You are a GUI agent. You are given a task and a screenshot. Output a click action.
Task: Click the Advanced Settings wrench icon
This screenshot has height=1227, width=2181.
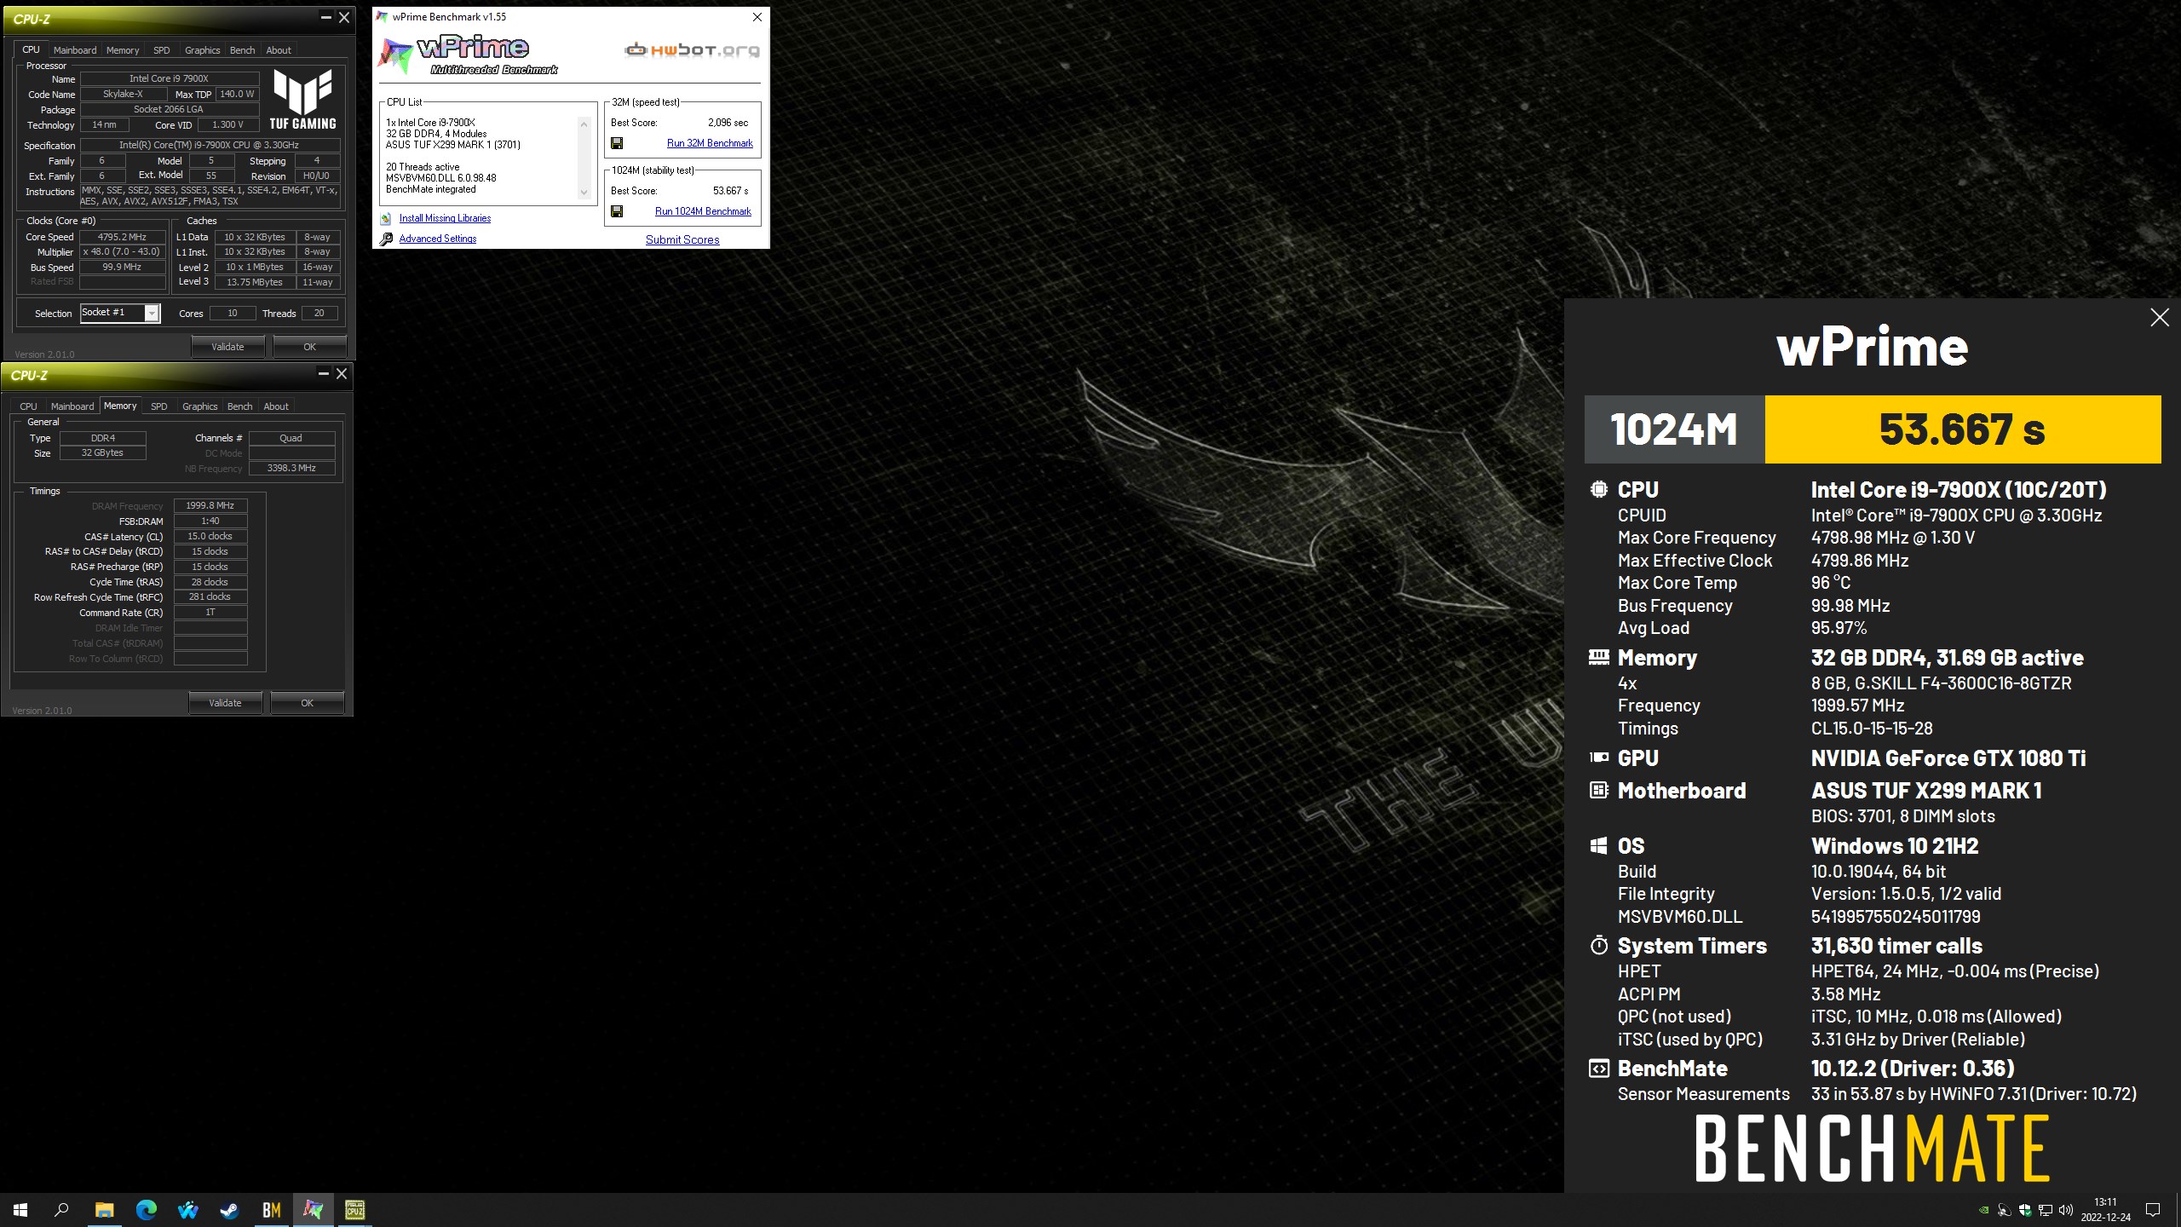coord(386,239)
